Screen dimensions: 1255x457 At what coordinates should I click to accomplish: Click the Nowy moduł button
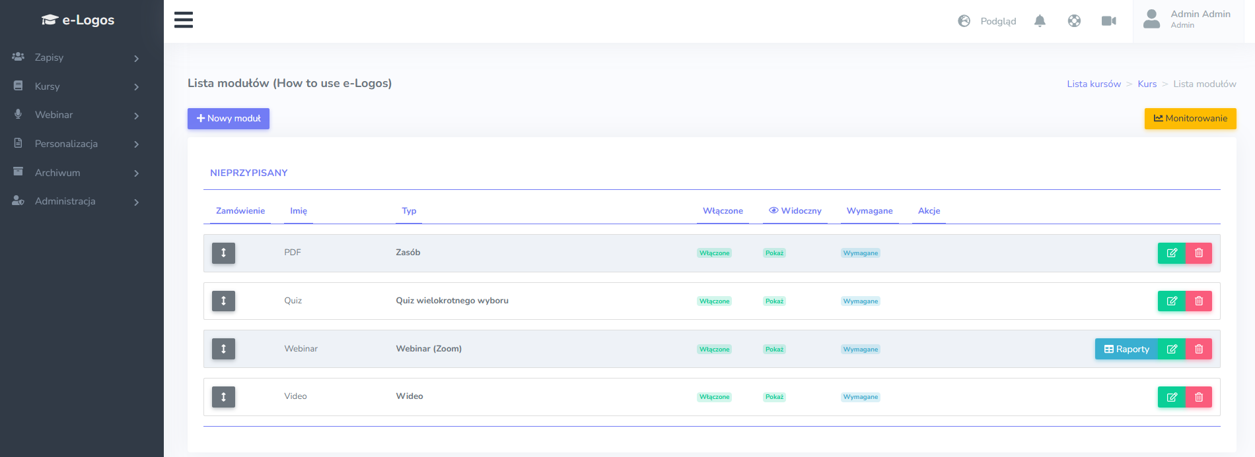229,119
